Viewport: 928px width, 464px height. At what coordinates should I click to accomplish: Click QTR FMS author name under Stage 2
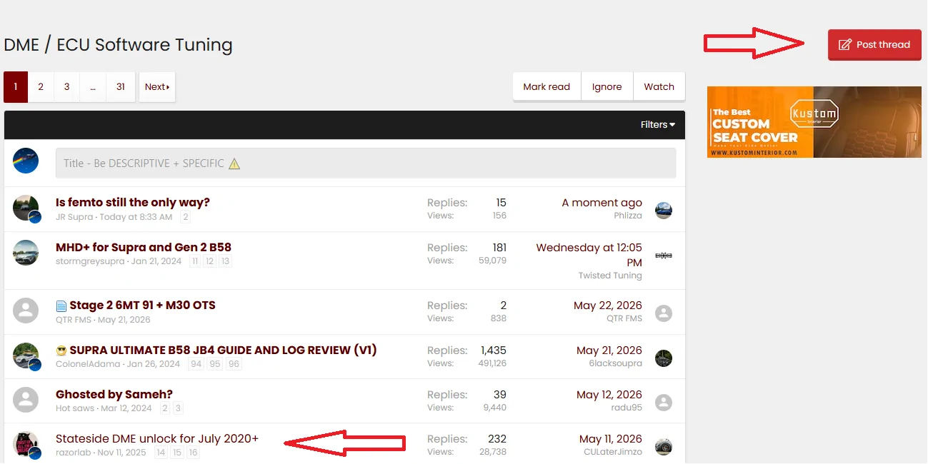(x=74, y=320)
